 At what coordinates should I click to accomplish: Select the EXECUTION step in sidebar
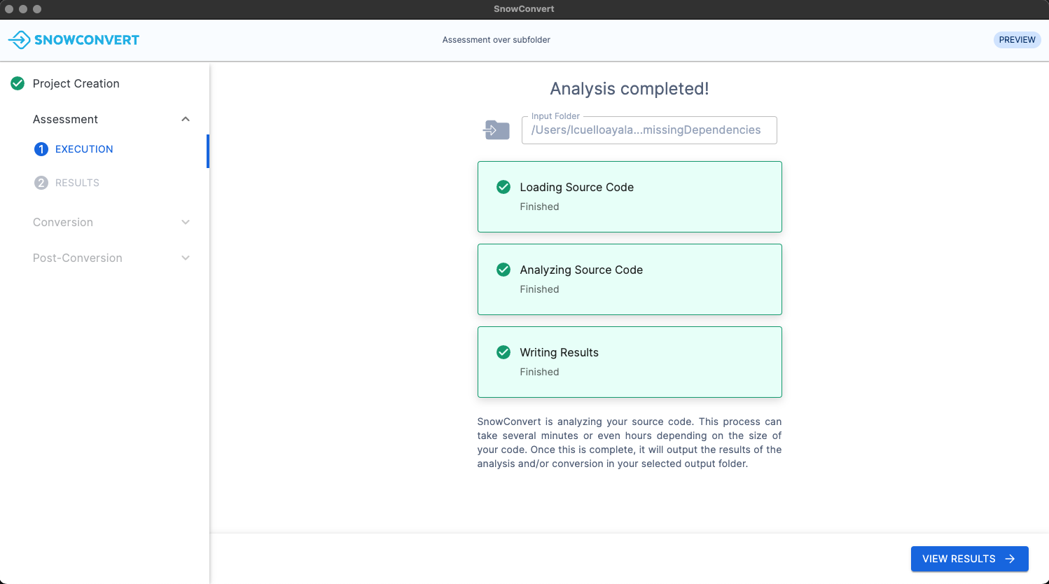(84, 149)
